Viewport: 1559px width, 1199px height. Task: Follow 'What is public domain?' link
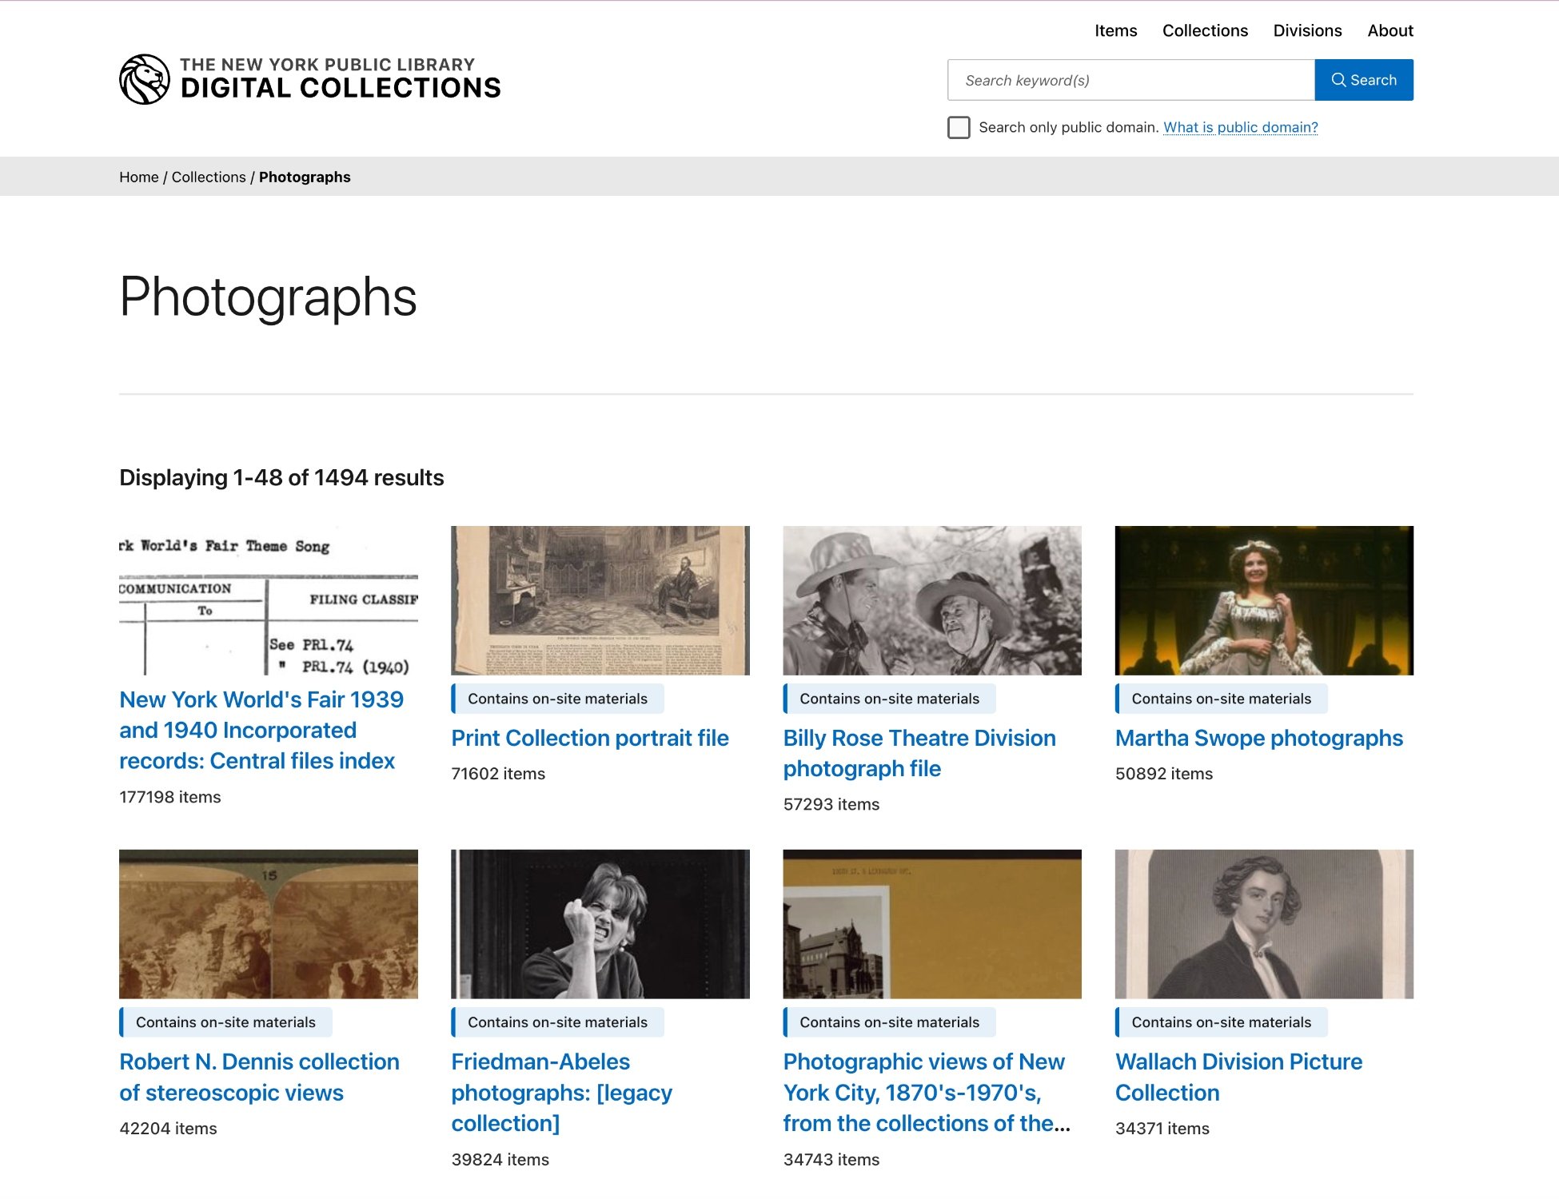point(1240,127)
